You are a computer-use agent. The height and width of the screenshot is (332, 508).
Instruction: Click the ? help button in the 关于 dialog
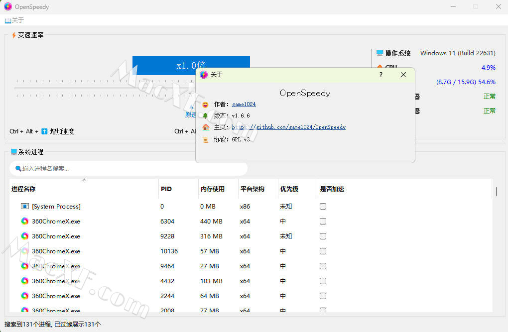coord(381,75)
